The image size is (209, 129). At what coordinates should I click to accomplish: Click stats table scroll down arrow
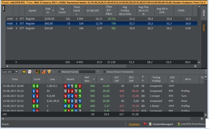click(199, 62)
